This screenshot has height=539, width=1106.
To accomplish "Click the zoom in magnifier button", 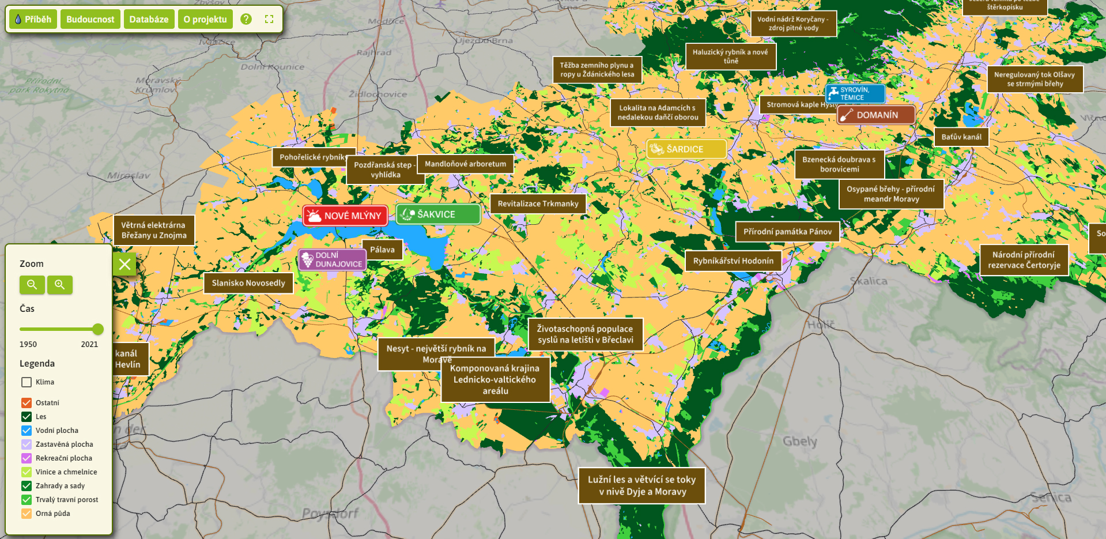I will (60, 284).
